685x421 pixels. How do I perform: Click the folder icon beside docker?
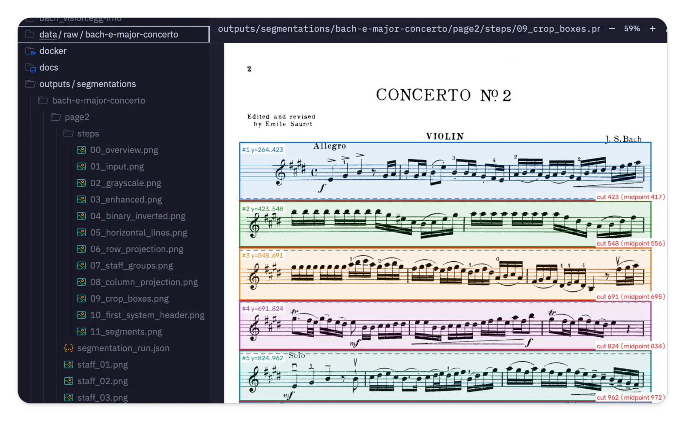pyautogui.click(x=30, y=51)
